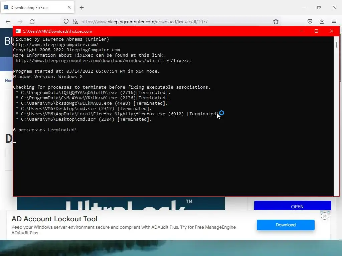Select the Downloading FixExec tab
The height and width of the screenshot is (256, 342).
coord(37,7)
